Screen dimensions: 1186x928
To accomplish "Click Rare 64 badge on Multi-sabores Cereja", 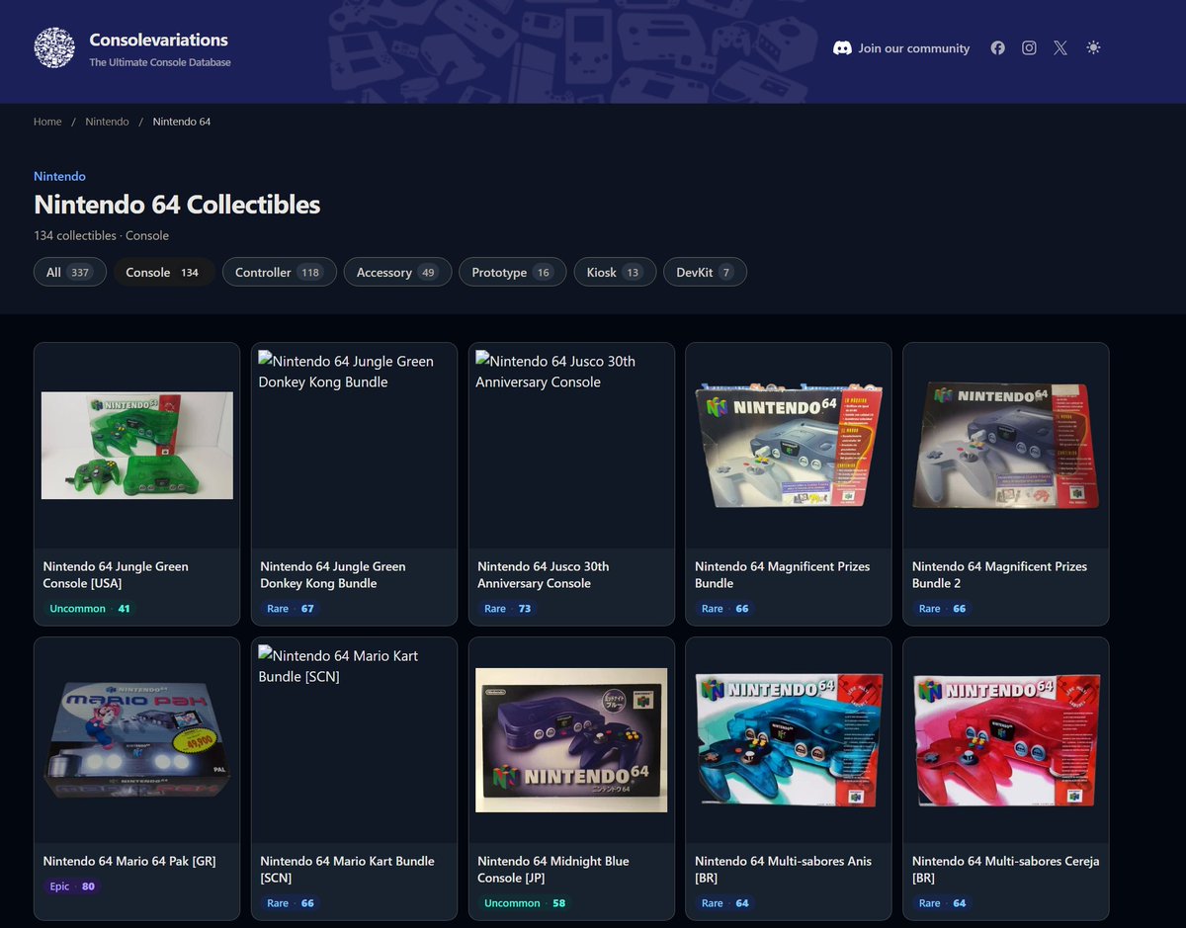I will (x=943, y=903).
